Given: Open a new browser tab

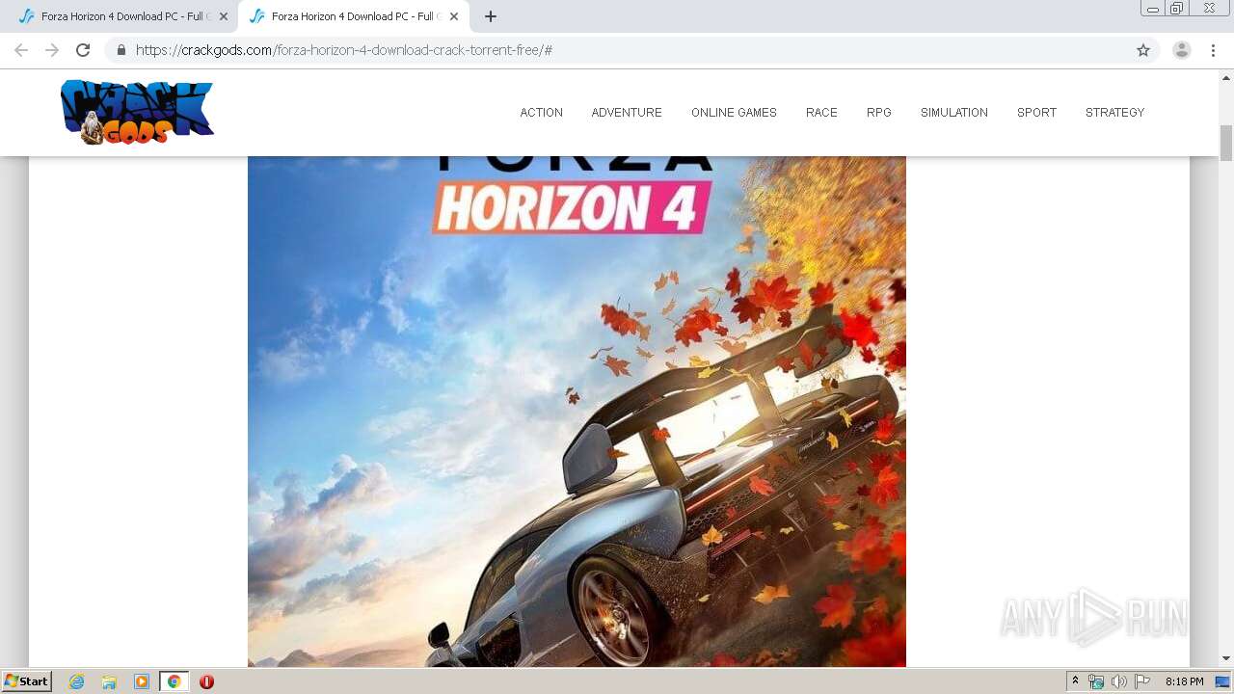Looking at the screenshot, I should (491, 16).
